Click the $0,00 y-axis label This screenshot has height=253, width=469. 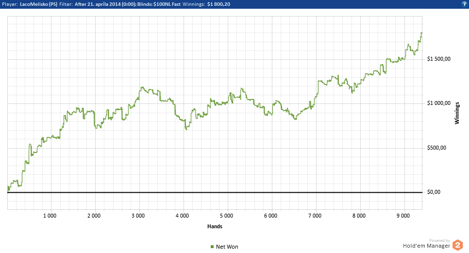coord(433,192)
